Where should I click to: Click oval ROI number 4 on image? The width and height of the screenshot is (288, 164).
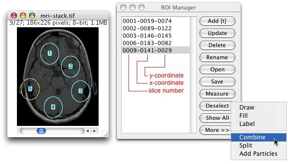tap(53, 107)
